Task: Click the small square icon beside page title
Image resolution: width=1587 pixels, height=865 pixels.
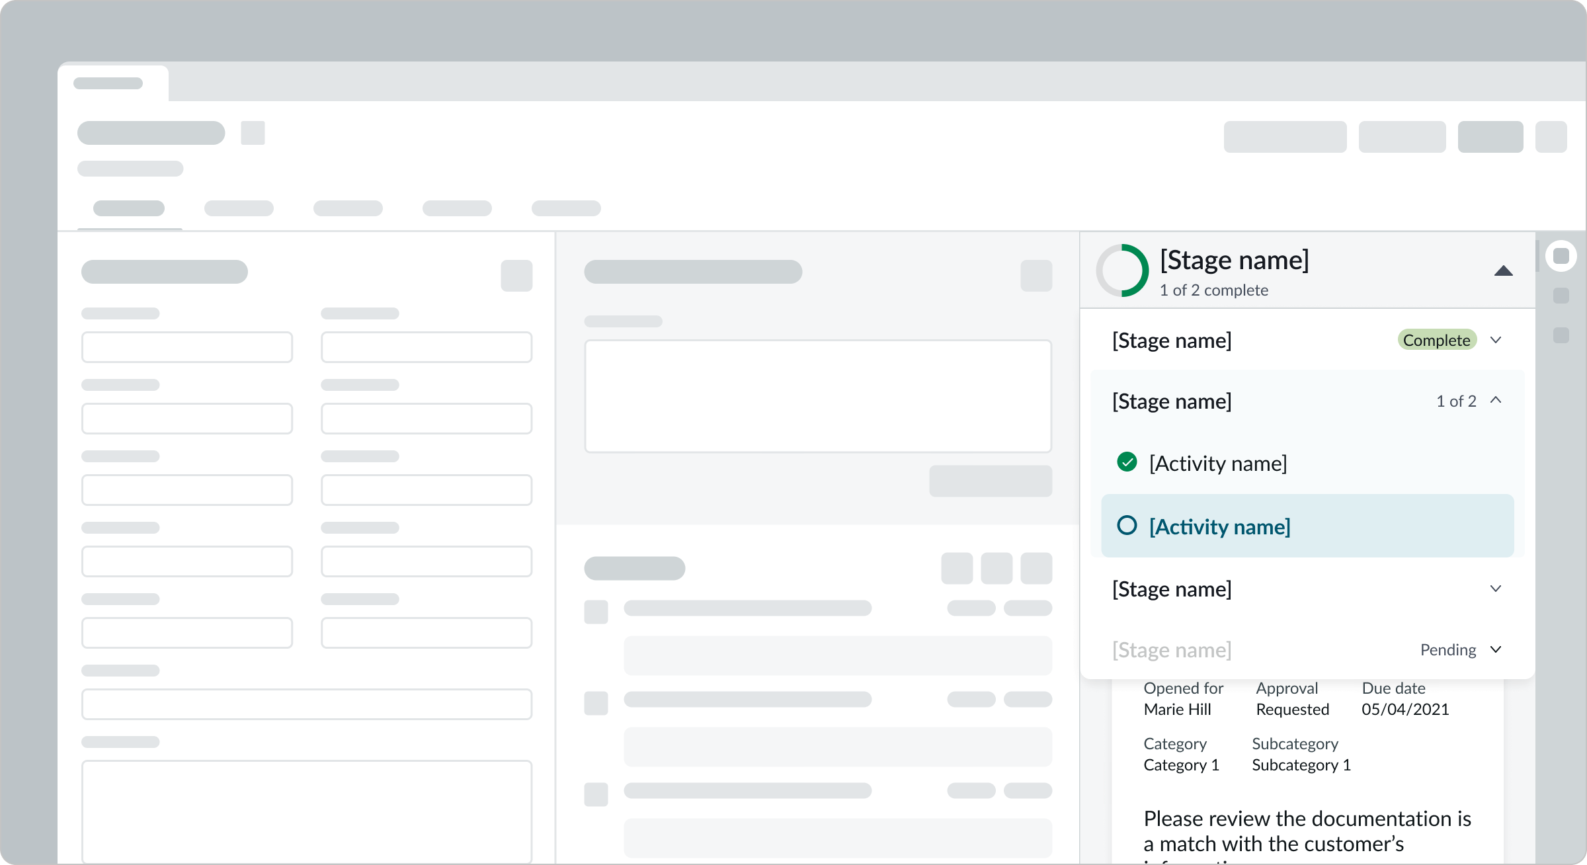Action: click(x=253, y=133)
